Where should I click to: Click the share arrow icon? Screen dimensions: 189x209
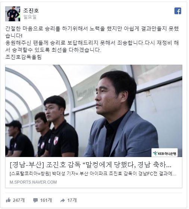coord(63,200)
